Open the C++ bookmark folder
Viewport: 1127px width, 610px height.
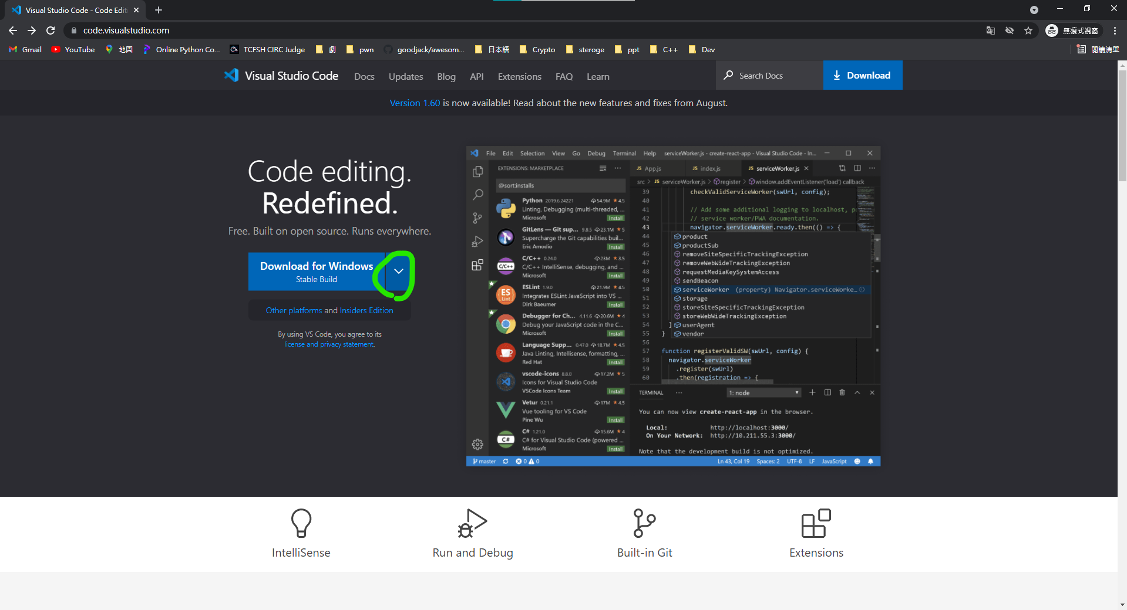664,50
